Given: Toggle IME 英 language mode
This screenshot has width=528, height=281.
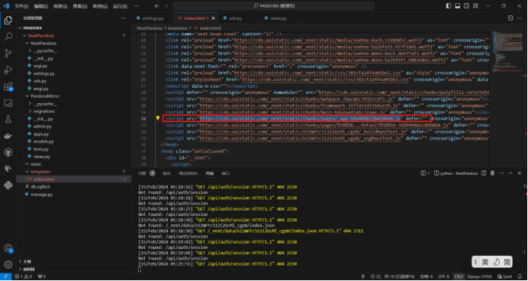Looking at the screenshot, I should [x=485, y=263].
